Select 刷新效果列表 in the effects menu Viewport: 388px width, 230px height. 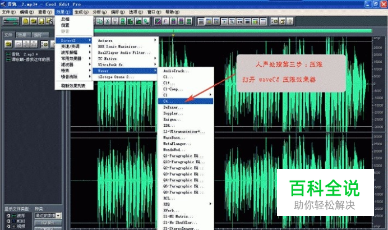(74, 86)
